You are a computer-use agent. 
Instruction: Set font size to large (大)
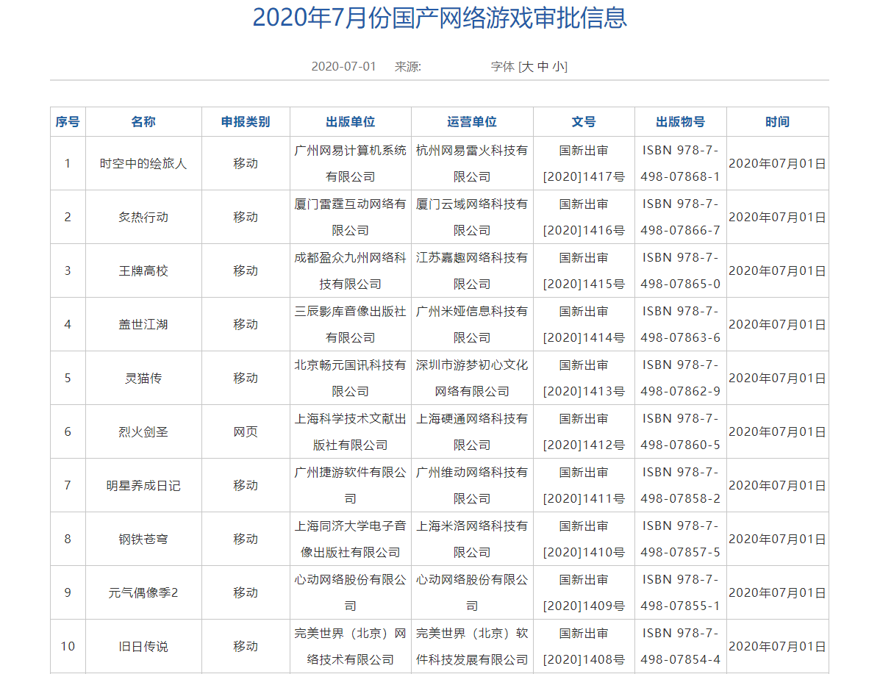click(x=527, y=66)
